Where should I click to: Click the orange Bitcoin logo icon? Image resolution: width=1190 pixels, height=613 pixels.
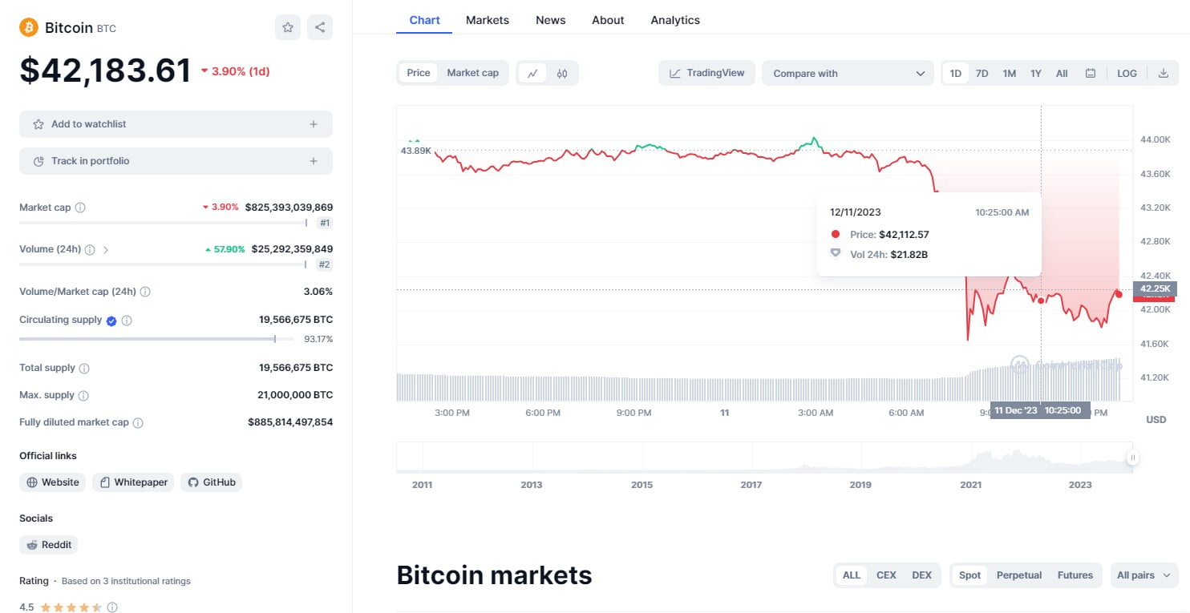(x=29, y=27)
